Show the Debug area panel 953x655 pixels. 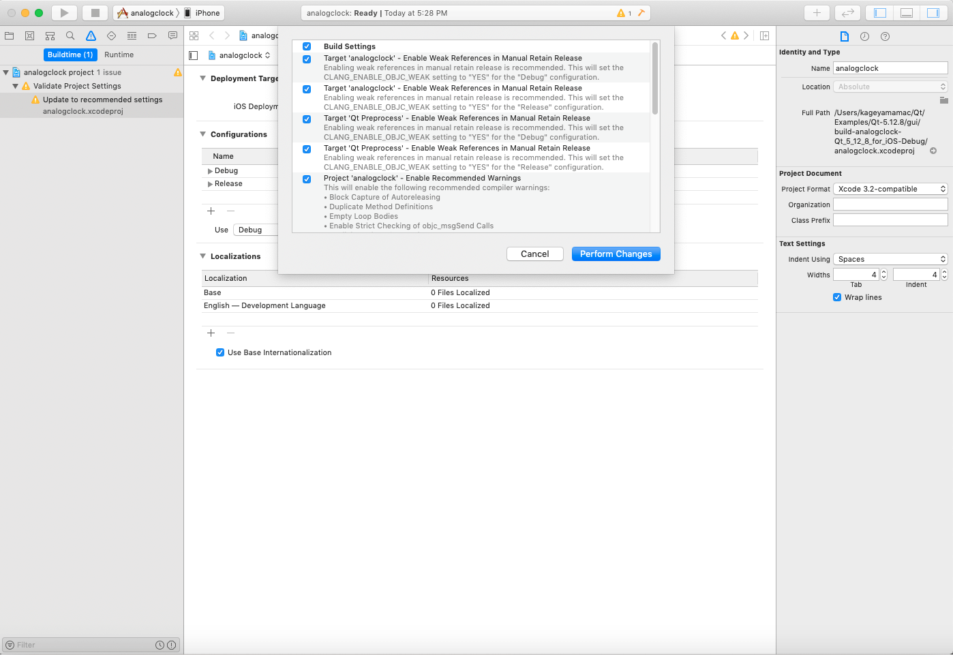[x=907, y=13]
